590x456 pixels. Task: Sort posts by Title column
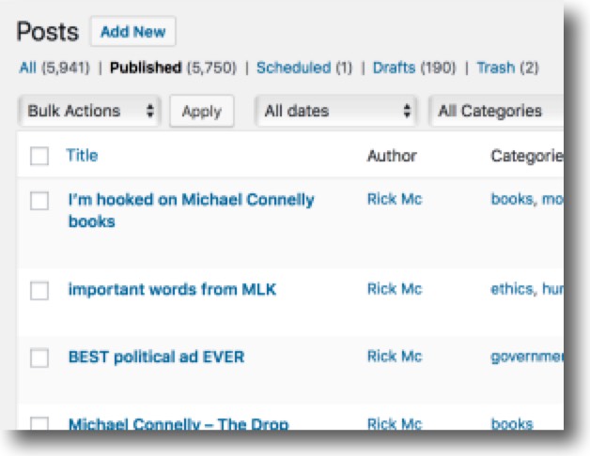[x=82, y=156]
